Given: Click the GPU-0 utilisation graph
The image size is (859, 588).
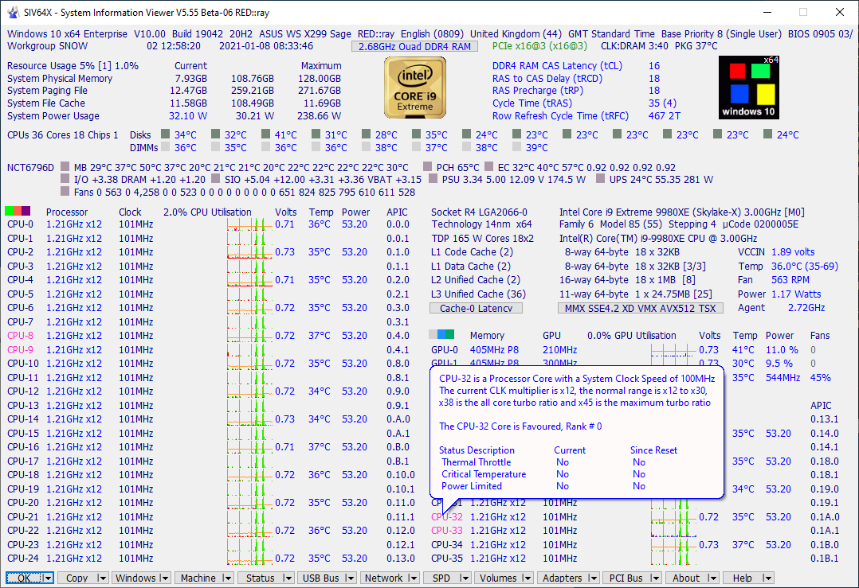Looking at the screenshot, I should point(673,350).
